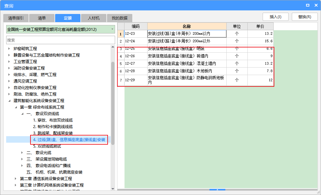Select 1. 穿放、布放双绞线缆 tree item
Image resolution: width=321 pixels, height=195 pixels.
[53, 120]
